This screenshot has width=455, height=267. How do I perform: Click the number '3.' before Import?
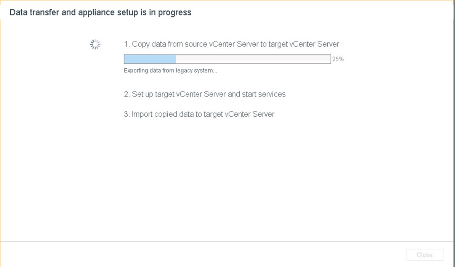[x=127, y=114]
